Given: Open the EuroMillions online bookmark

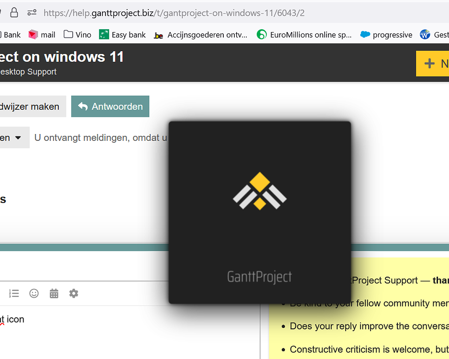Looking at the screenshot, I should pyautogui.click(x=304, y=34).
